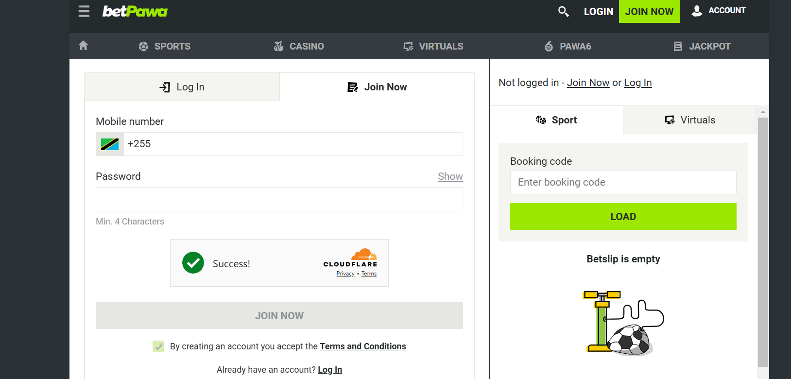
Task: Open the Pawa6 menu item
Action: (x=567, y=46)
